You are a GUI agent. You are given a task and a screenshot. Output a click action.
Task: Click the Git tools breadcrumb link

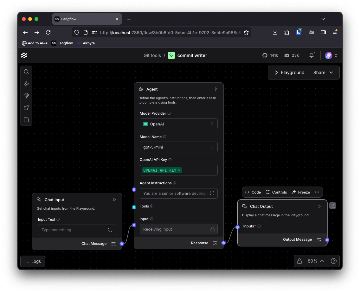coord(152,55)
